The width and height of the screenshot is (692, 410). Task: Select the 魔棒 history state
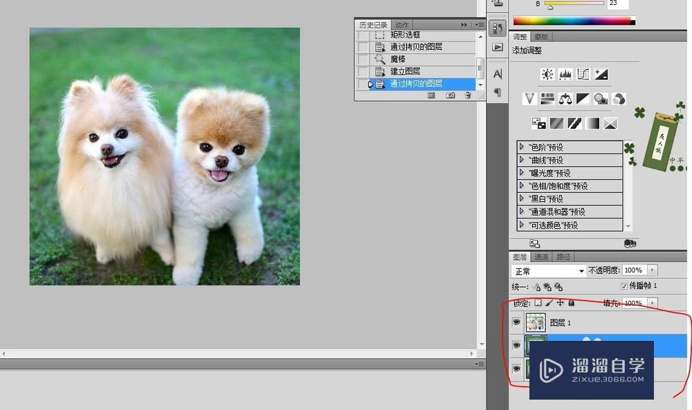coord(399,59)
